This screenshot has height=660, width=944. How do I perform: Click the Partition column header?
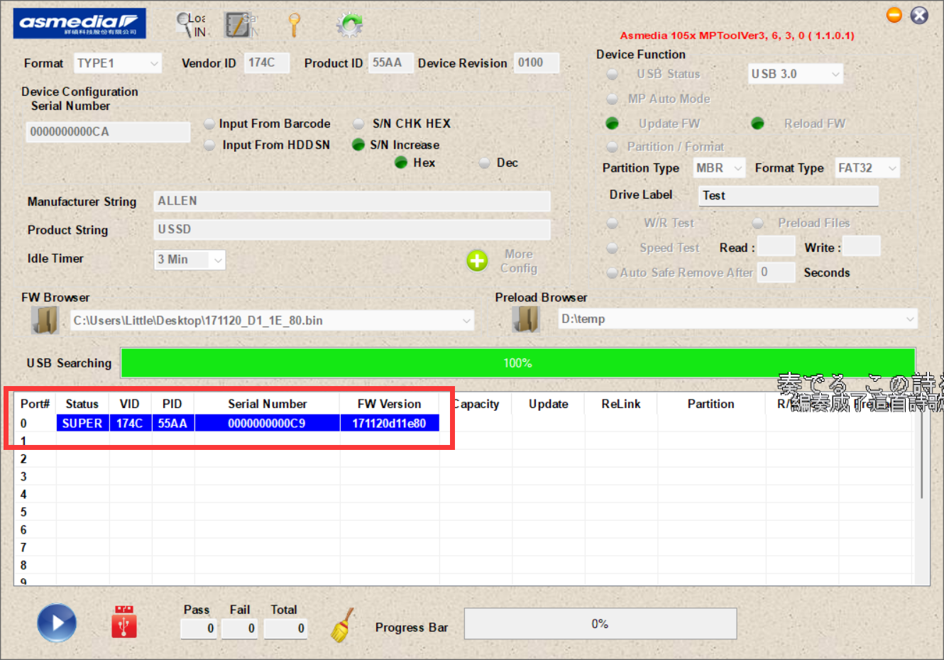click(710, 404)
